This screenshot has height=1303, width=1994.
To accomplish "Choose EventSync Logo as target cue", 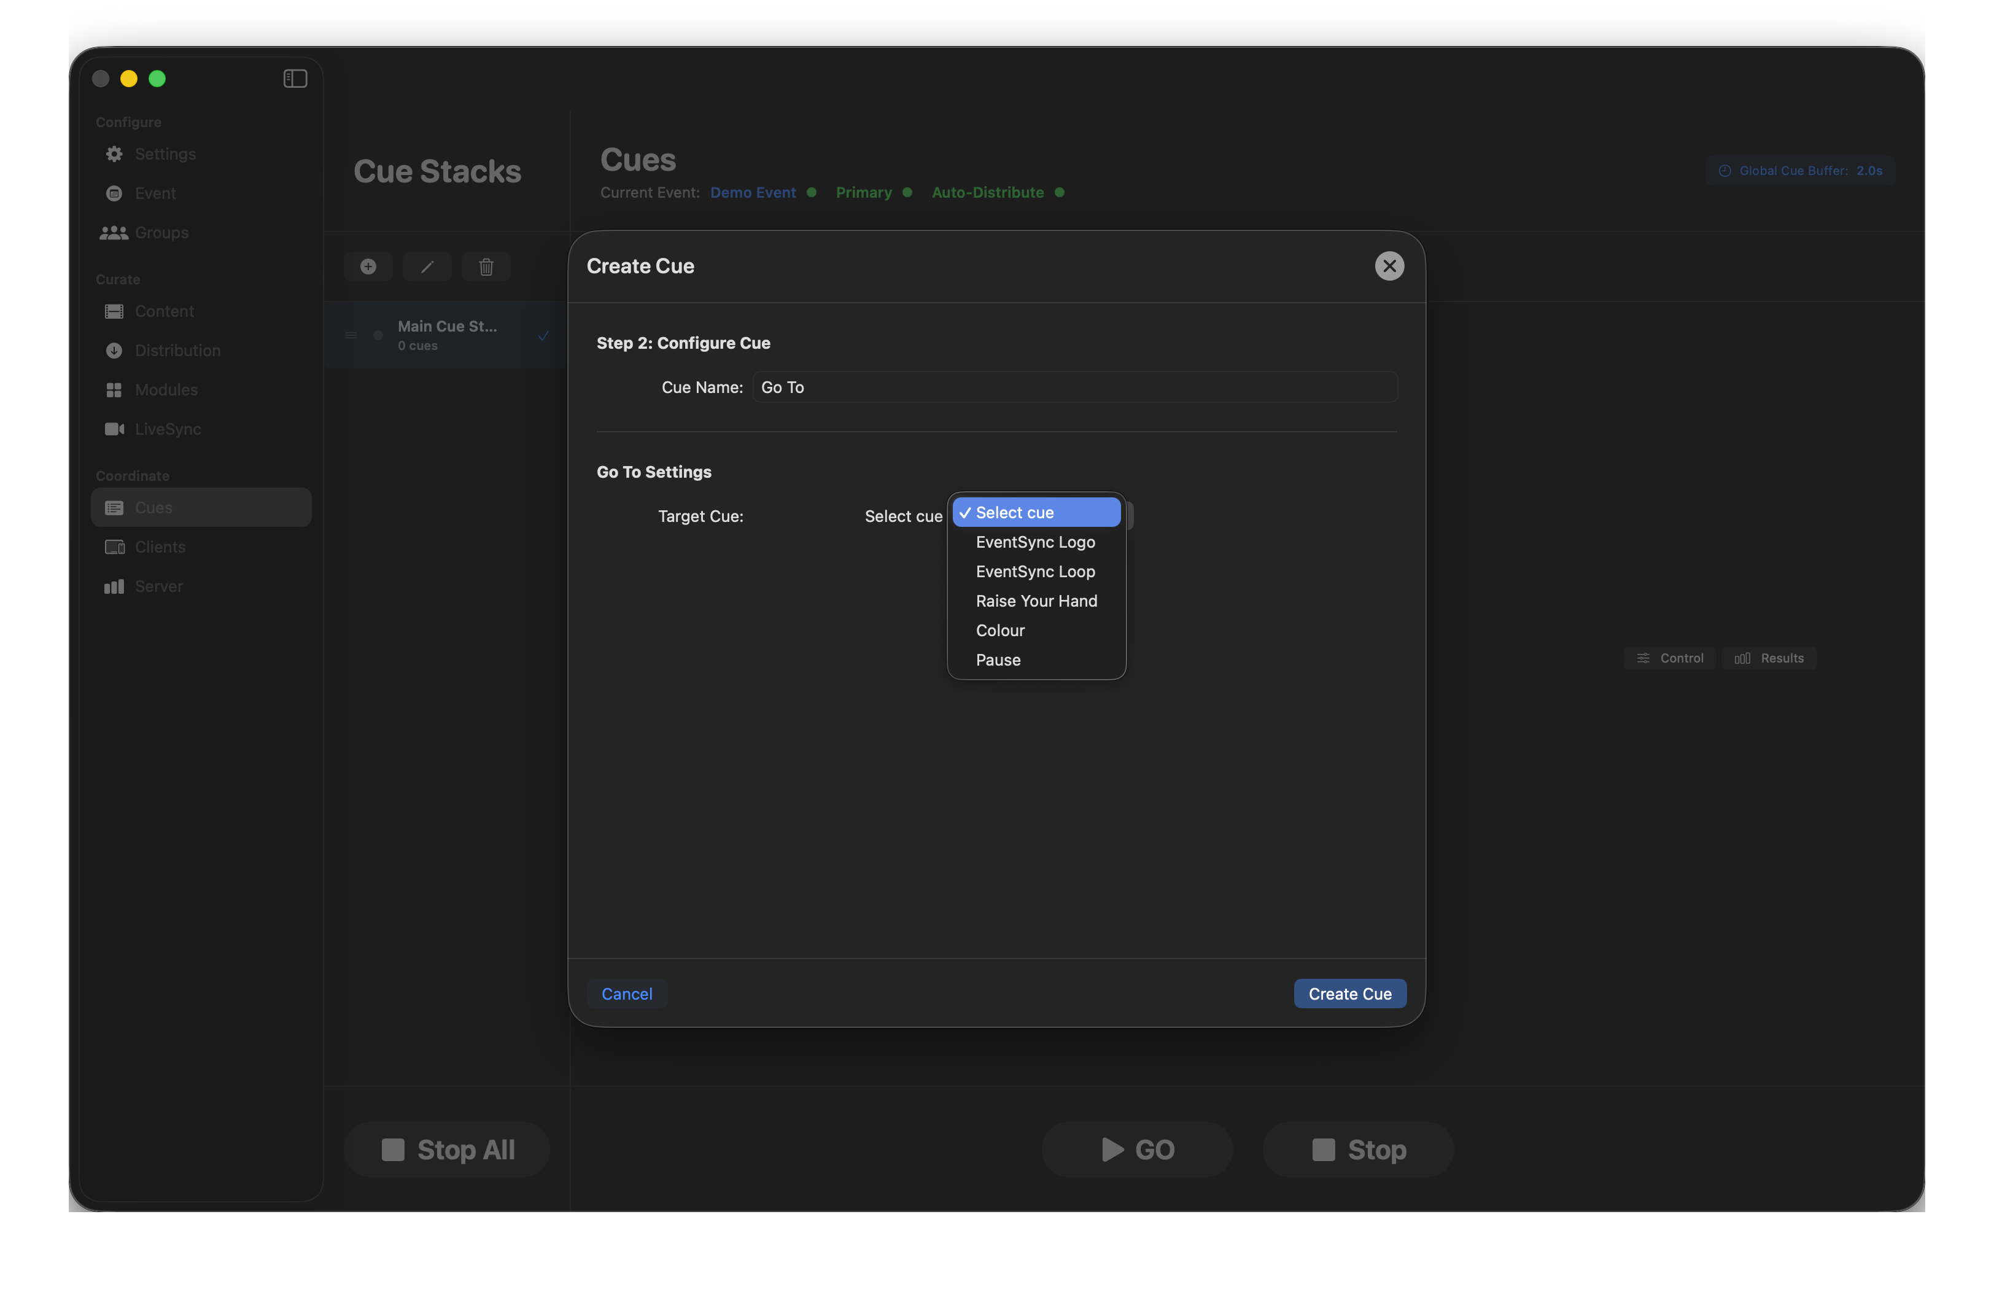I will [1036, 542].
